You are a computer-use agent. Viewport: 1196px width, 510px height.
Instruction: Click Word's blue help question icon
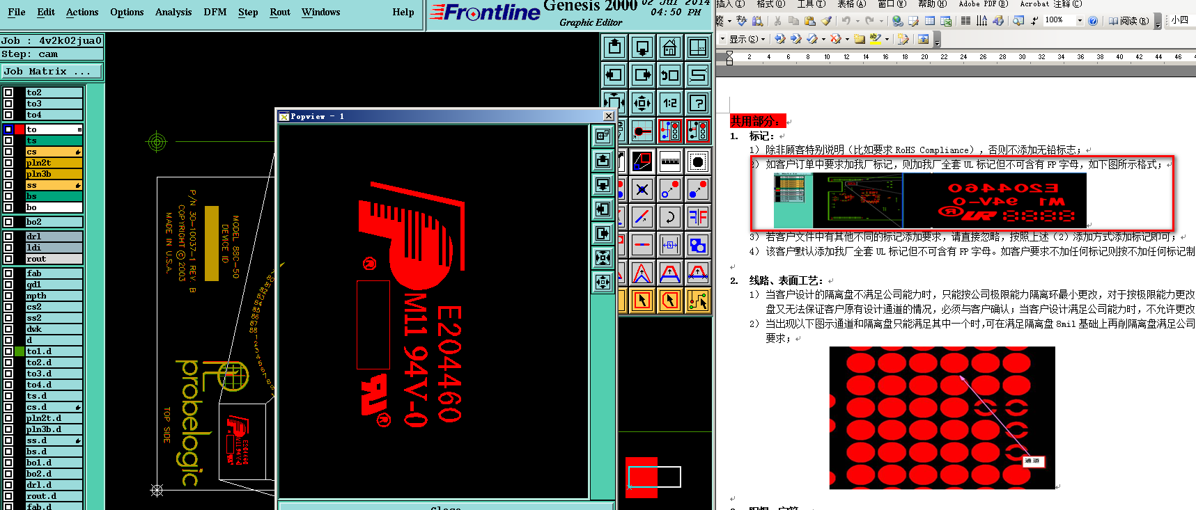(1093, 21)
